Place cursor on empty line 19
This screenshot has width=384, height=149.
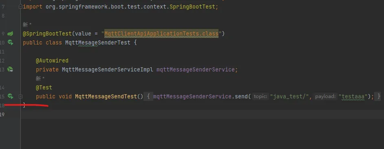pos(202,114)
